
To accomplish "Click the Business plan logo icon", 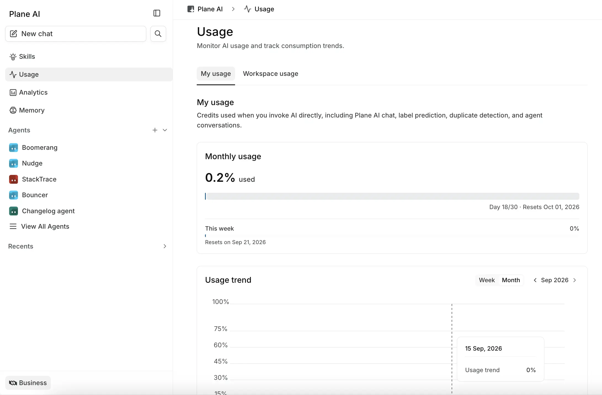I will pos(13,383).
